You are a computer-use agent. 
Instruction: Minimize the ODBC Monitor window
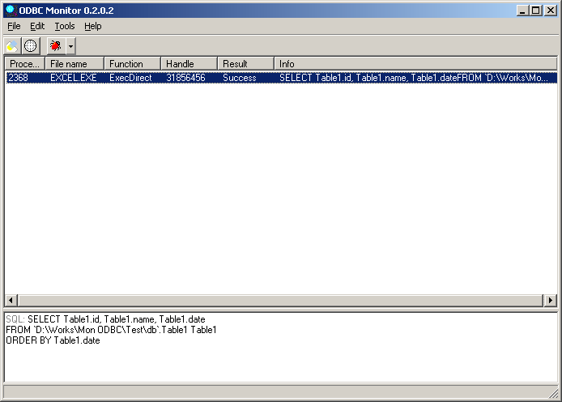click(522, 11)
